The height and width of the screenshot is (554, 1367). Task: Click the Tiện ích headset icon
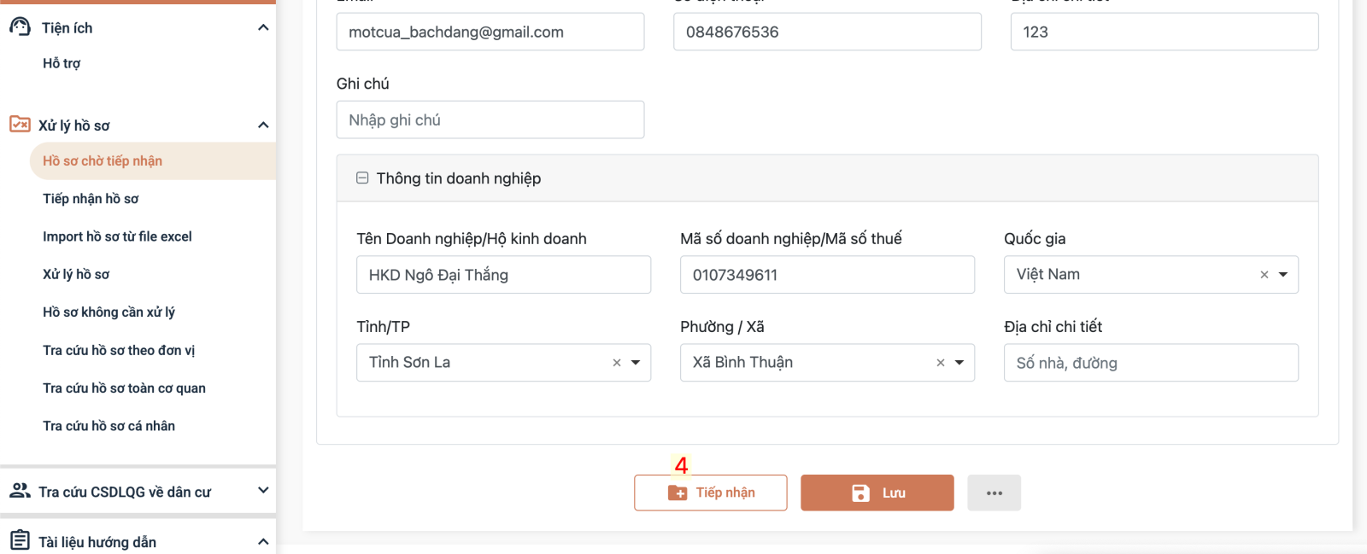pos(20,27)
